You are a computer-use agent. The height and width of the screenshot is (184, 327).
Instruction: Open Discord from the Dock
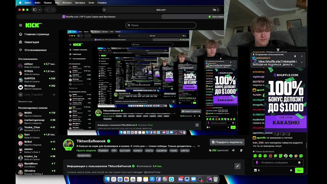click(x=181, y=179)
